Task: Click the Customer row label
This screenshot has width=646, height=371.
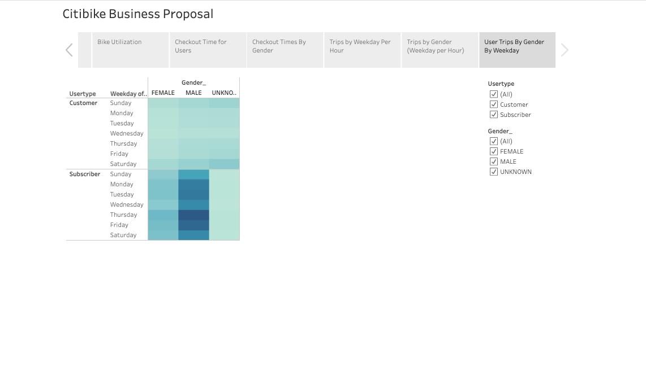Action: point(83,103)
